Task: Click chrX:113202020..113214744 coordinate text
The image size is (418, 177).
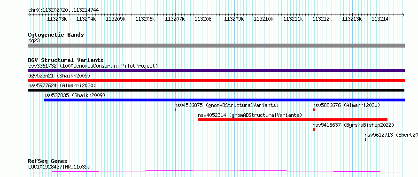Action: [63, 10]
